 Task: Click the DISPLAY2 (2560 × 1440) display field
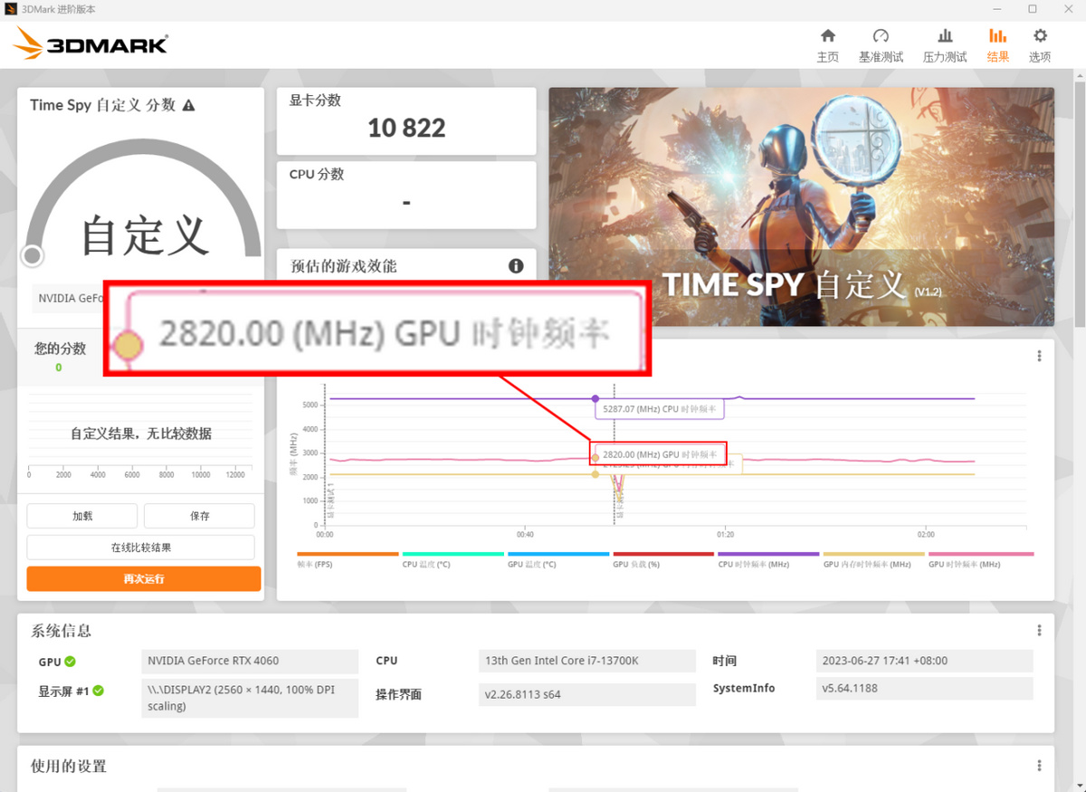coord(250,697)
